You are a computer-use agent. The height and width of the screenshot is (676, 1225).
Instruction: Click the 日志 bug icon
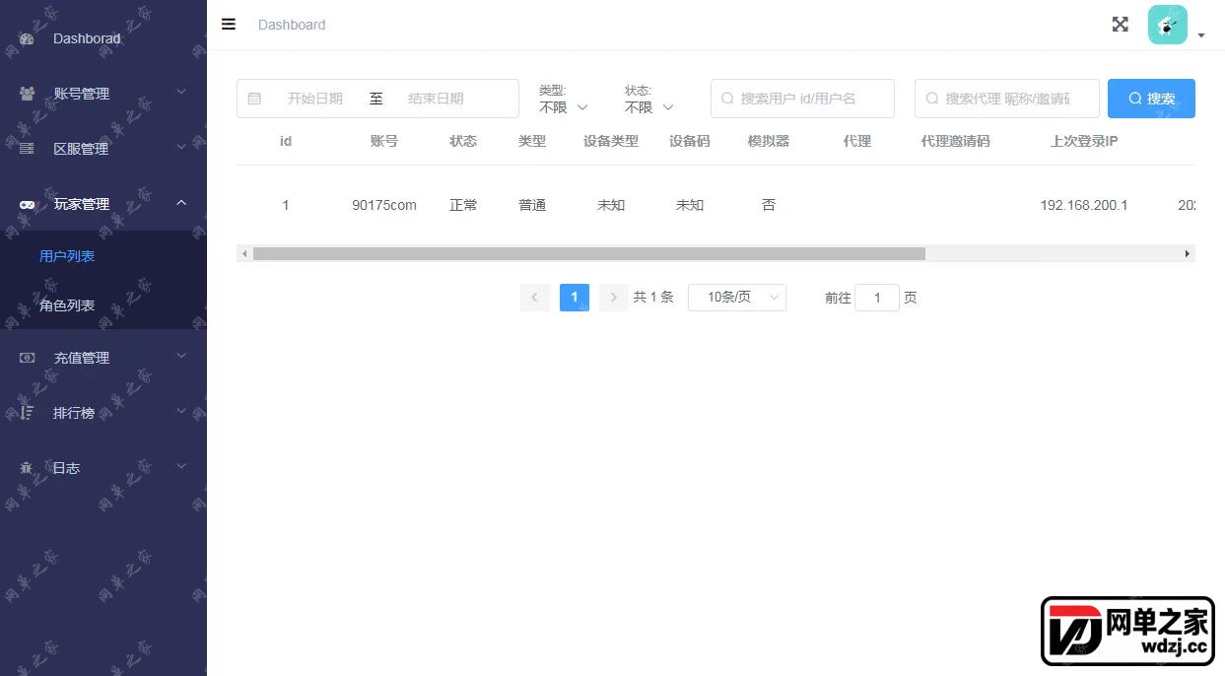click(x=27, y=468)
